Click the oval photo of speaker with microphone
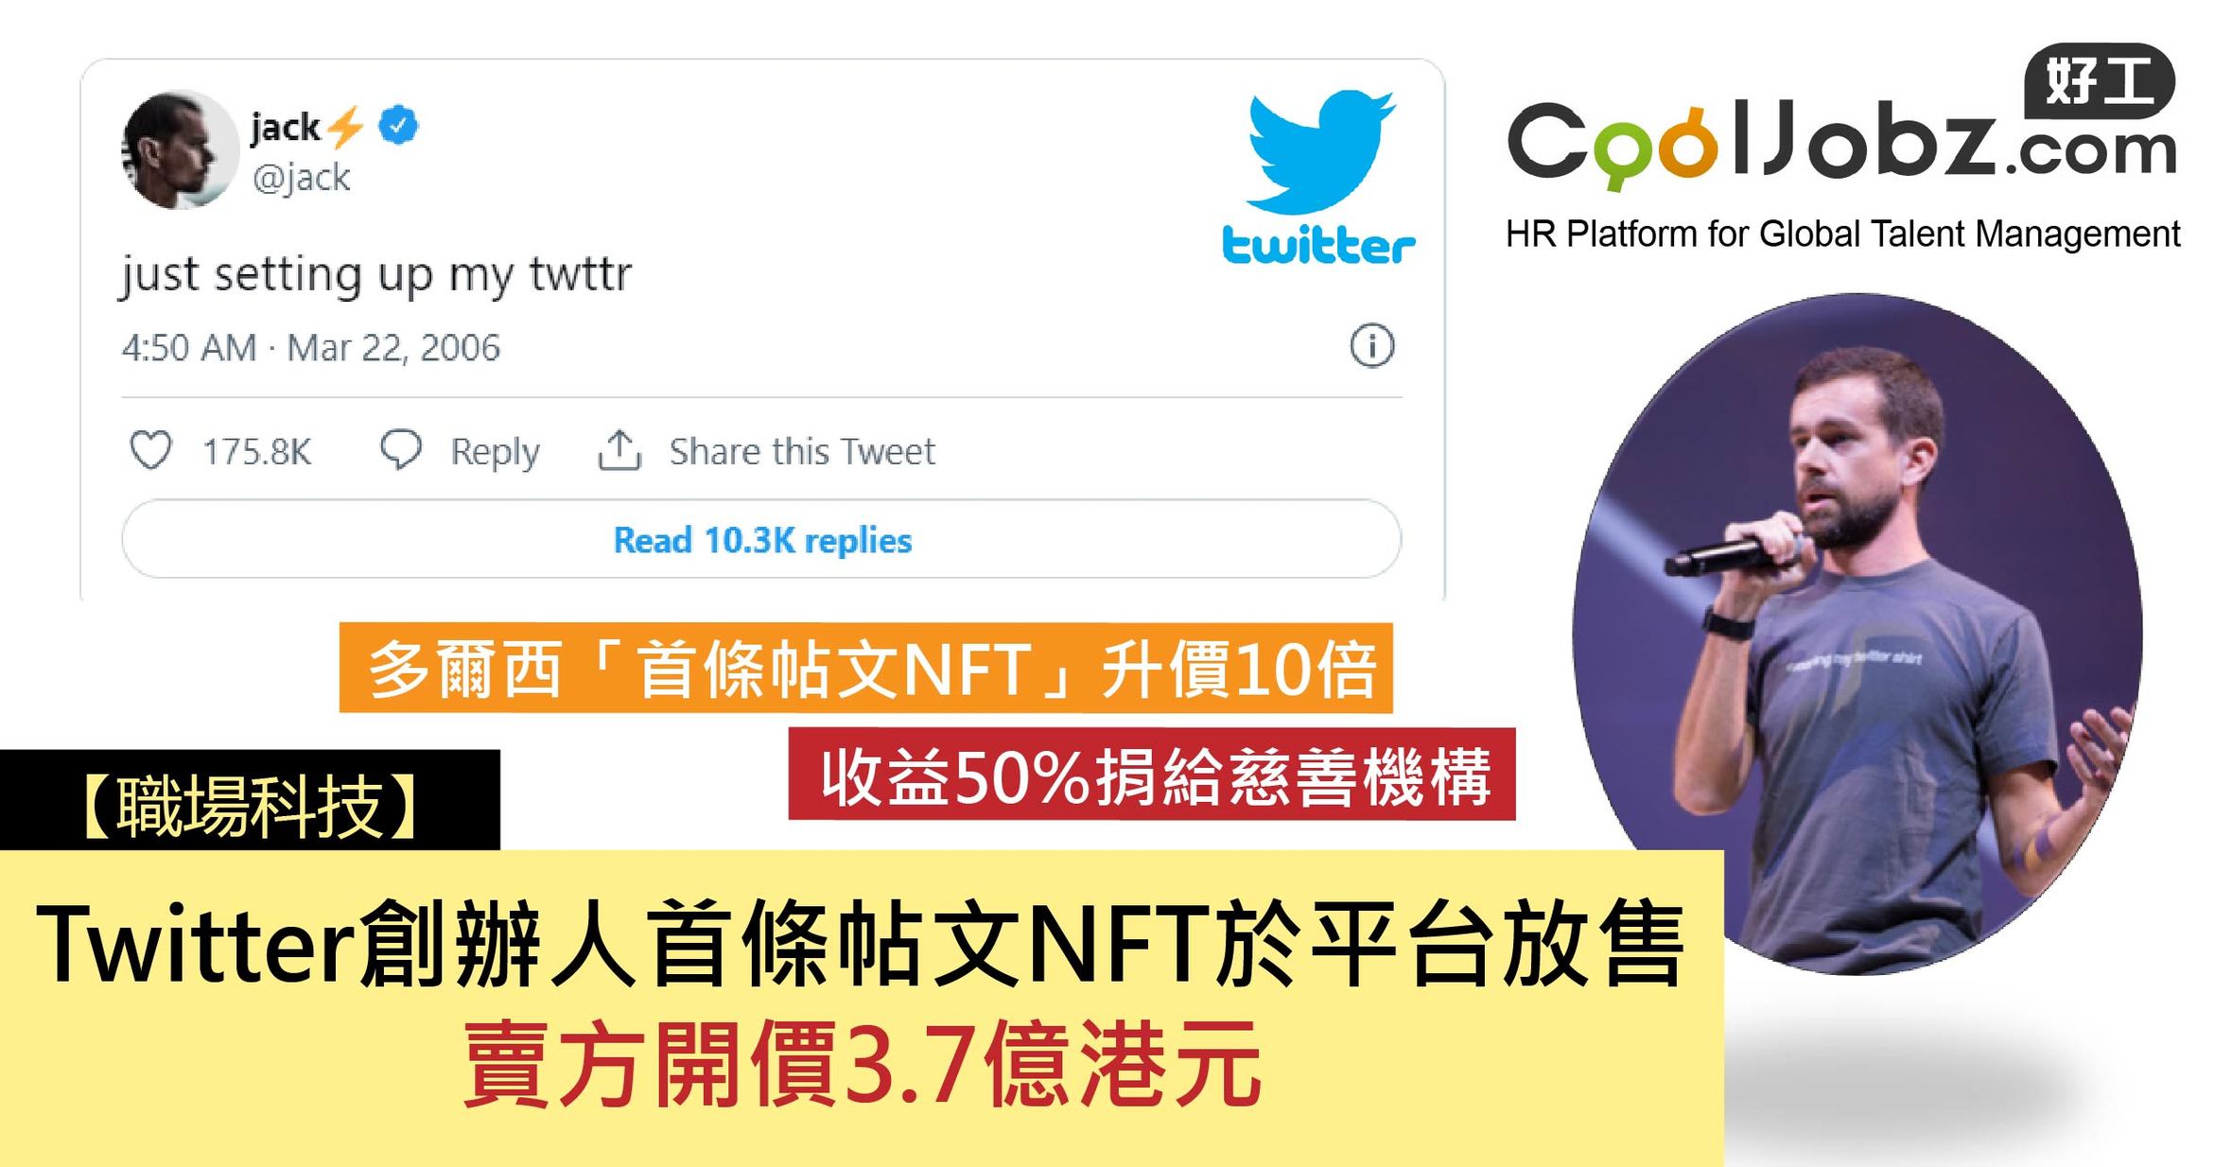Image resolution: width=2232 pixels, height=1167 pixels. pyautogui.click(x=1857, y=634)
